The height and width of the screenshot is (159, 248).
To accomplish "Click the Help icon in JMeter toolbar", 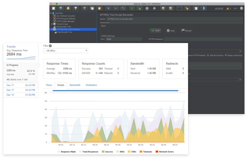I will (x=204, y=9).
